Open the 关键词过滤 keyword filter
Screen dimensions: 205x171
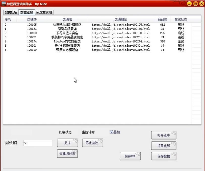[x=67, y=153]
